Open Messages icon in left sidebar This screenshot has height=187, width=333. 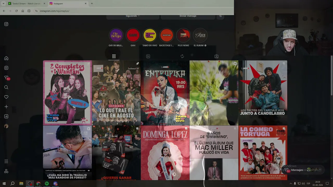click(6, 78)
